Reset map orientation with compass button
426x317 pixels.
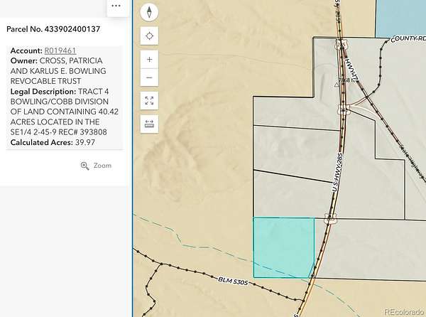coord(150,12)
